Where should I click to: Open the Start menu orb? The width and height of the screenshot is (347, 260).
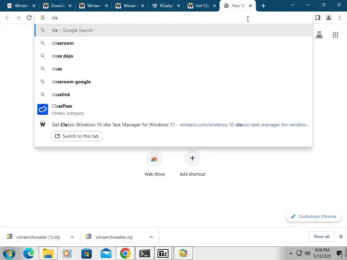(9, 253)
